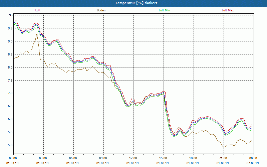
Task: Click the '°C' axis unit label
Action: pyautogui.click(x=11, y=15)
